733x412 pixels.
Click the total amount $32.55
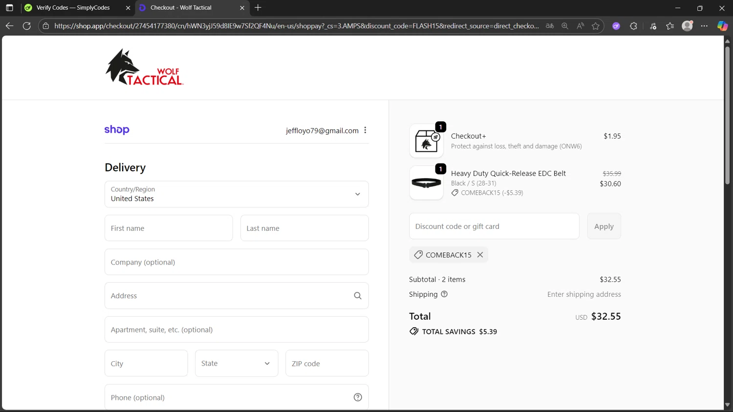[606, 316]
